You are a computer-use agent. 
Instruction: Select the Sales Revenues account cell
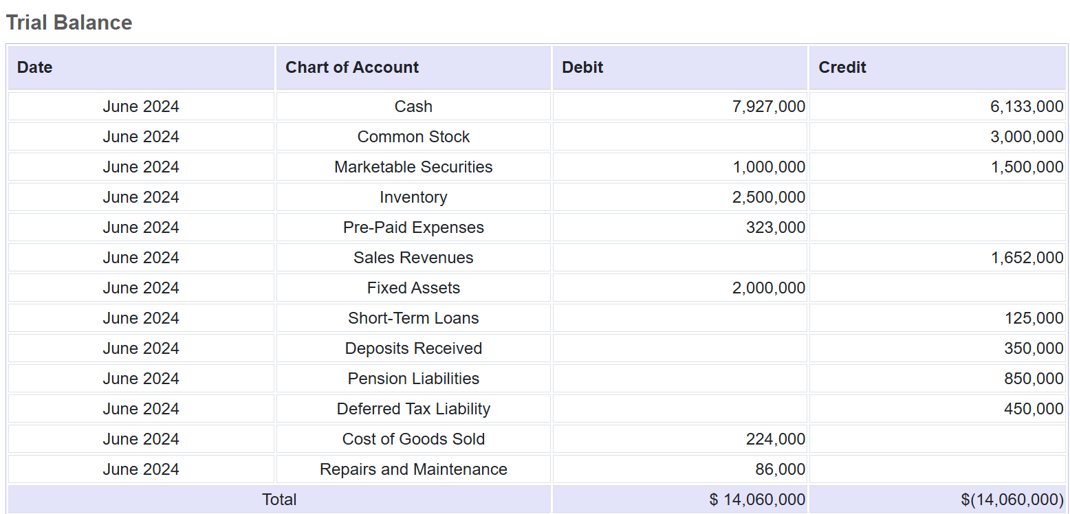[413, 258]
